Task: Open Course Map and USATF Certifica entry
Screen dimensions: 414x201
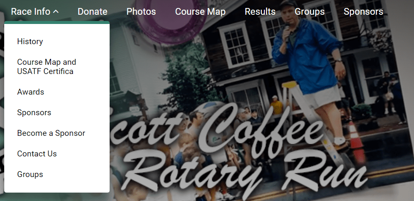Action: coord(46,66)
